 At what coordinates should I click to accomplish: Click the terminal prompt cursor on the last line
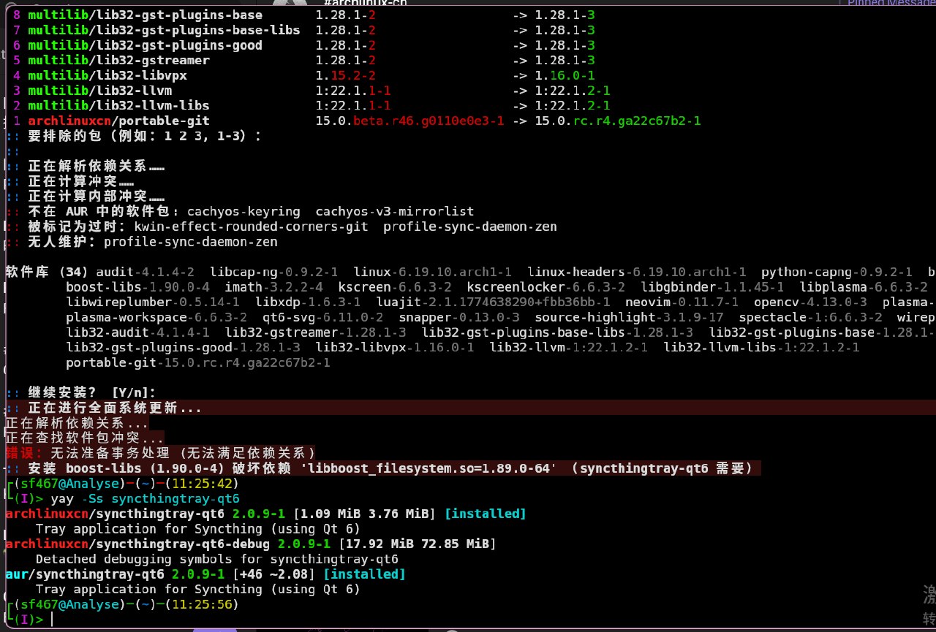pos(53,620)
